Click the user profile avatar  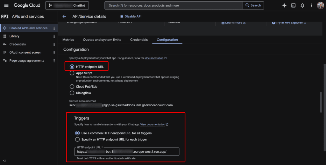(x=320, y=5)
